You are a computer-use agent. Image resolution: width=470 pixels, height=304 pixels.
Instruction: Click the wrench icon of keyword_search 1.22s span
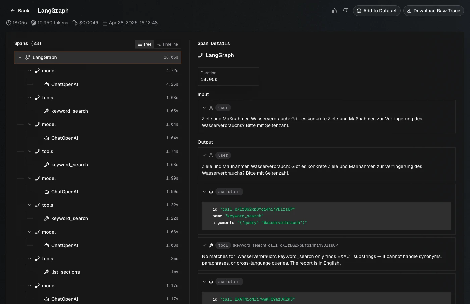coord(47,218)
